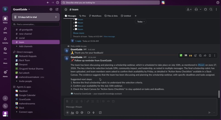Expand the huddle options dropdown arrow
This screenshot has width=221, height=120.
pyautogui.click(x=200, y=9)
